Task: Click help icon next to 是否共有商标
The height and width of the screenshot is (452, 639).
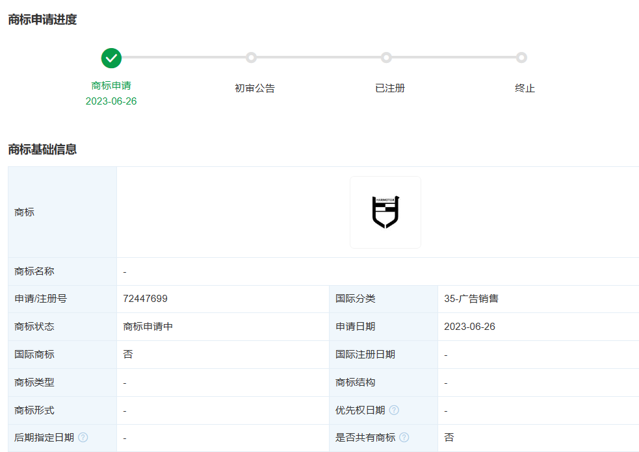Action: point(404,437)
